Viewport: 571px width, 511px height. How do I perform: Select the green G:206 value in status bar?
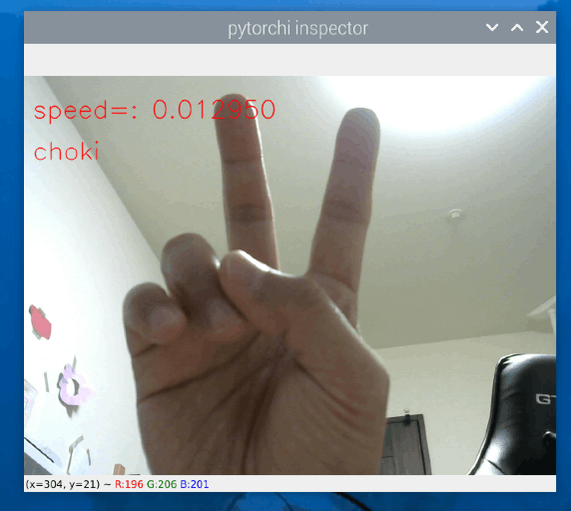(x=162, y=484)
